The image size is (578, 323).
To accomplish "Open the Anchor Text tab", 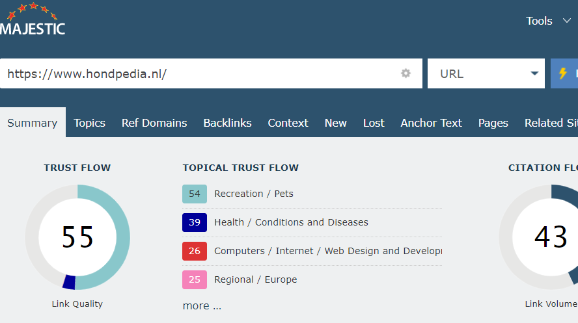I will tap(432, 123).
